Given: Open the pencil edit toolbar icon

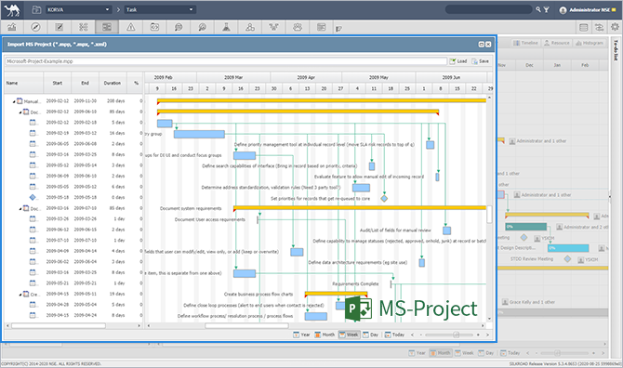Looking at the screenshot, I should click(x=60, y=27).
